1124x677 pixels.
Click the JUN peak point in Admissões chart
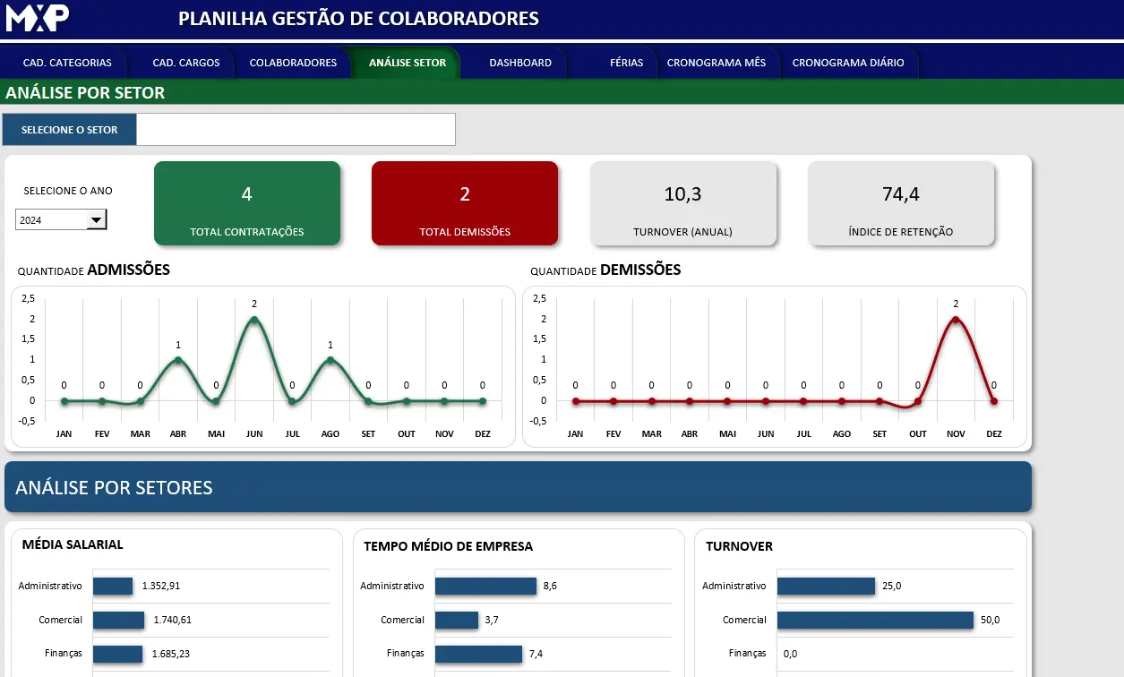tap(254, 320)
